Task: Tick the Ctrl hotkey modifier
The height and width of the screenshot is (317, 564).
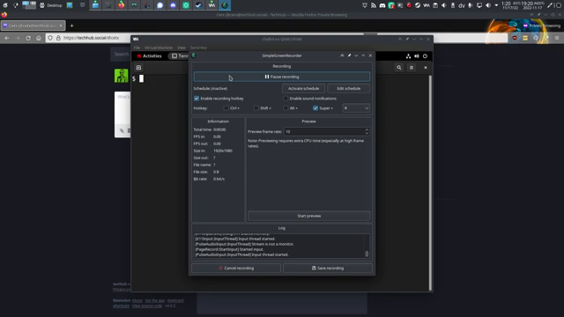Action: click(x=226, y=107)
